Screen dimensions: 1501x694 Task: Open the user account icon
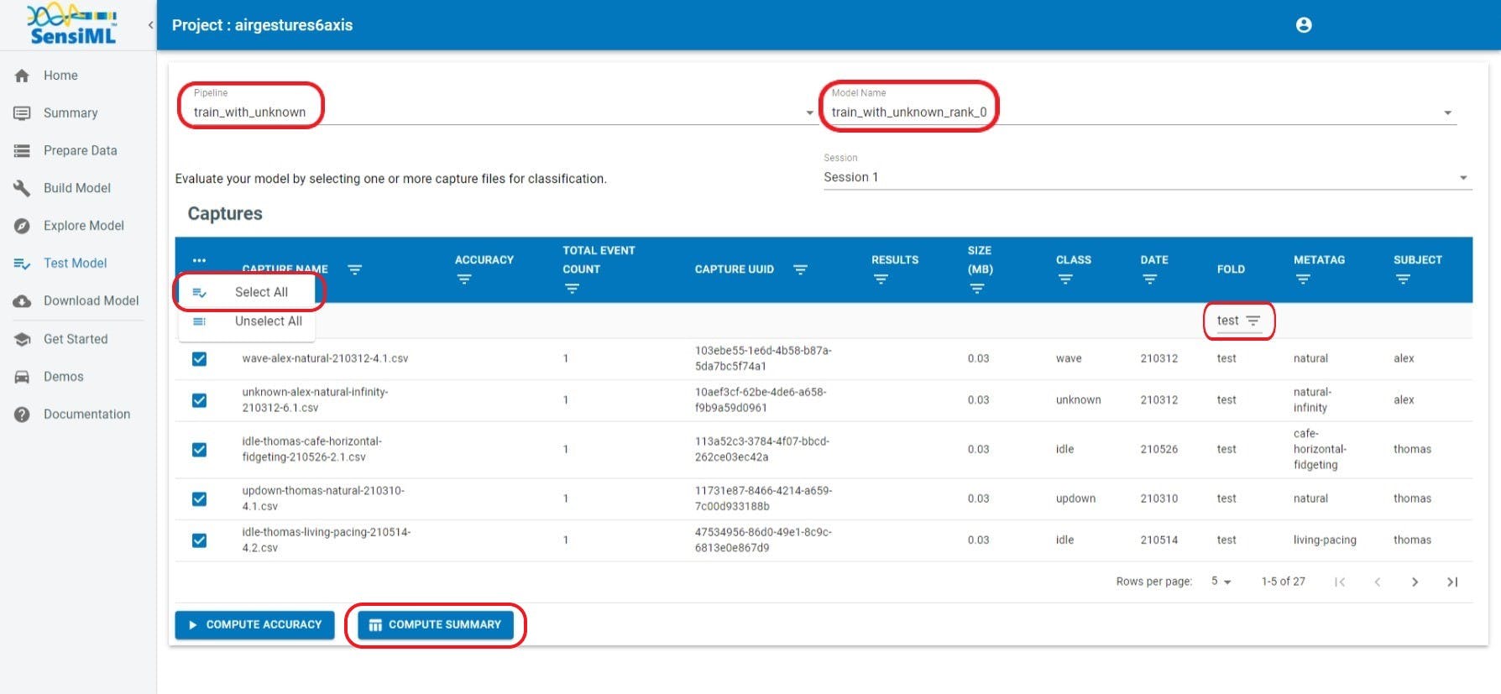point(1303,25)
